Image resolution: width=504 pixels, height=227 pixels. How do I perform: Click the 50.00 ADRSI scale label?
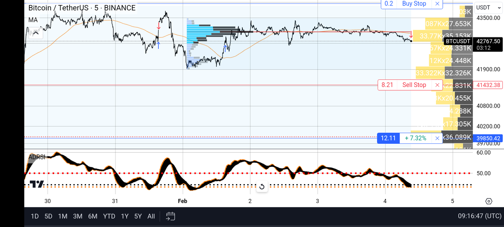coord(484,173)
